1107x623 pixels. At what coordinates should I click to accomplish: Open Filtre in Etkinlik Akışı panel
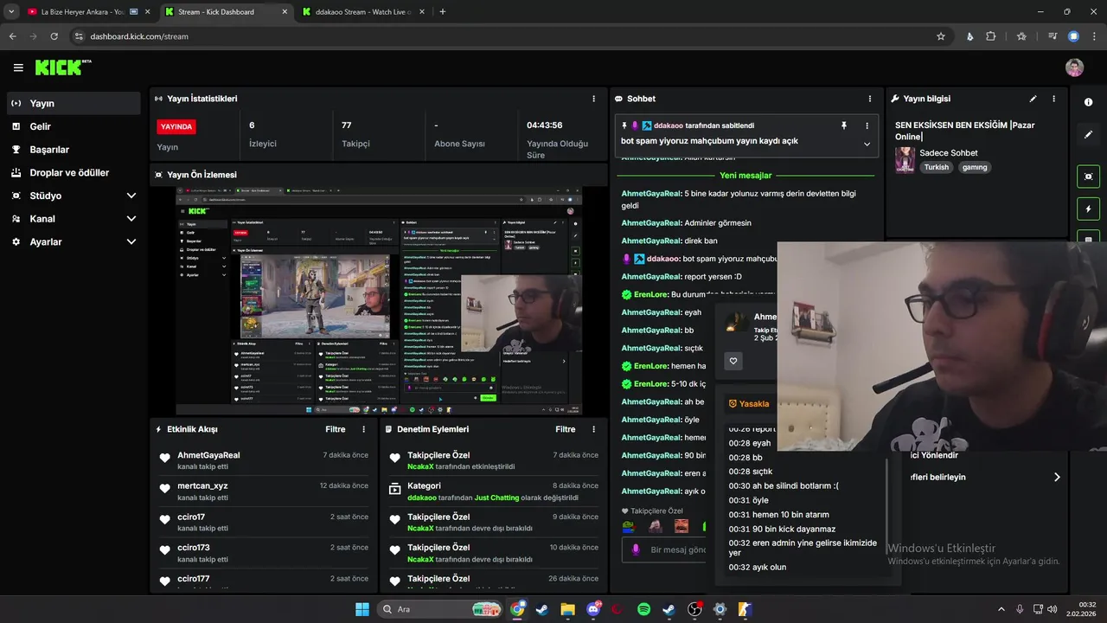click(336, 429)
